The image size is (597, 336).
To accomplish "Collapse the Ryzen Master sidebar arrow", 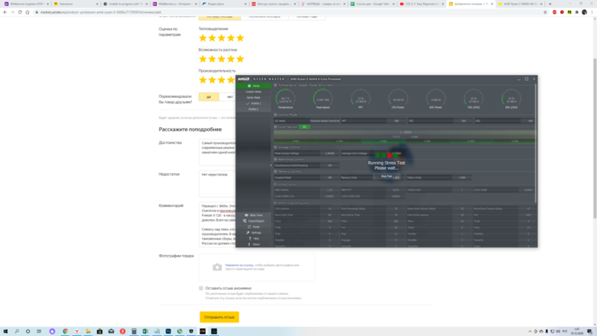I will tap(270, 165).
